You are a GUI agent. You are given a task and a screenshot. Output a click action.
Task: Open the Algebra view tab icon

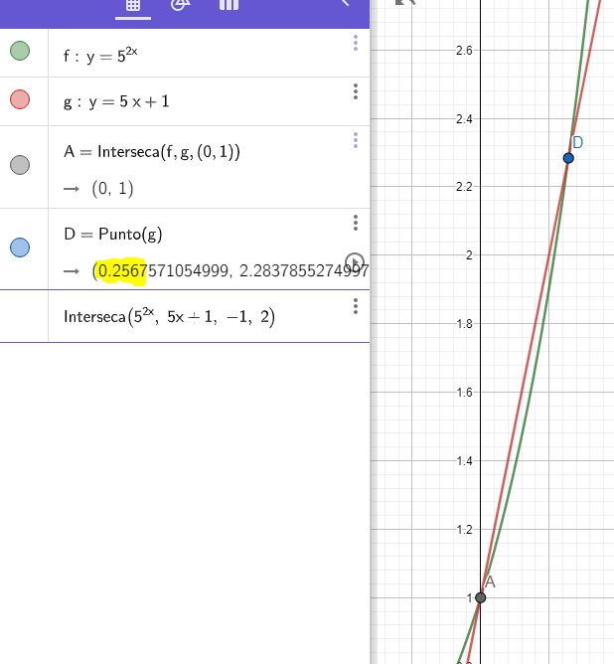tap(131, 5)
